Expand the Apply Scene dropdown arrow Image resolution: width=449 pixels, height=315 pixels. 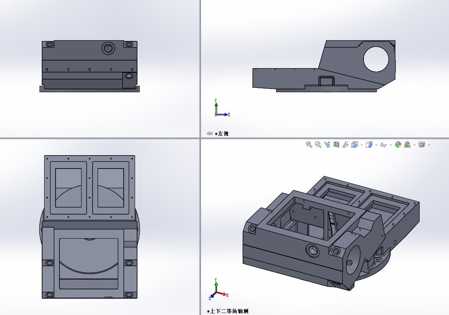[414, 145]
